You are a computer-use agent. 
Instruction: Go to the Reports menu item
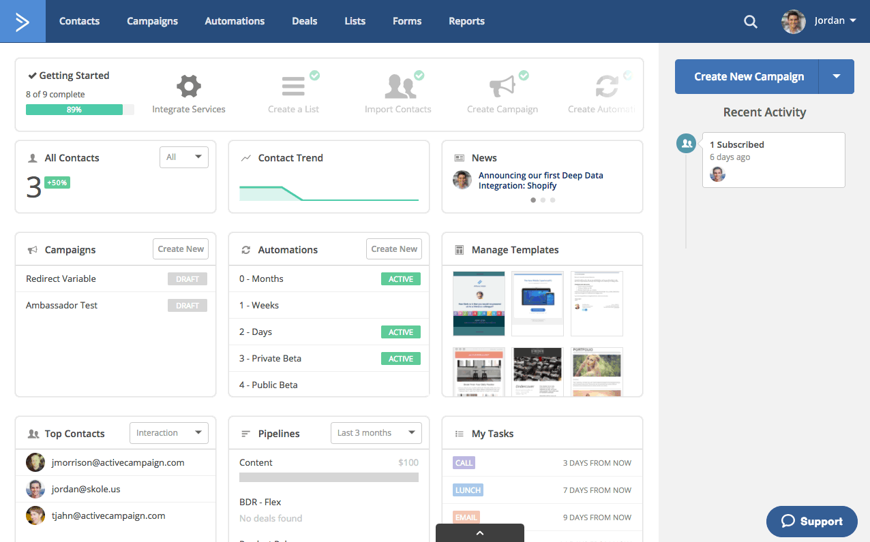[466, 21]
